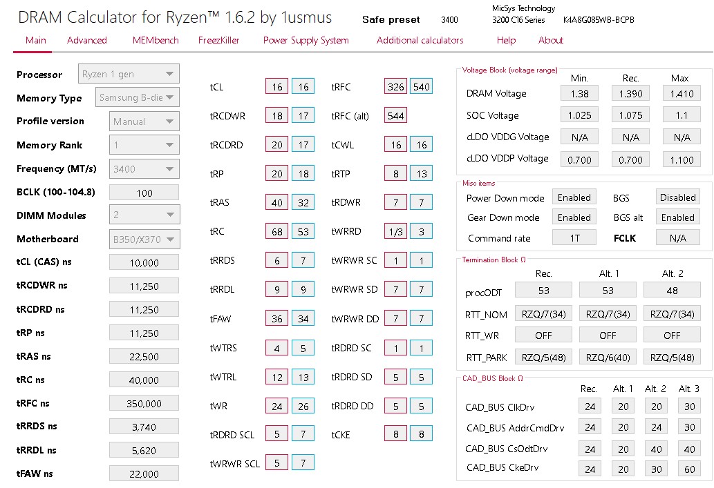Switch to the Advanced tab
Image resolution: width=714 pixels, height=488 pixels.
point(86,41)
